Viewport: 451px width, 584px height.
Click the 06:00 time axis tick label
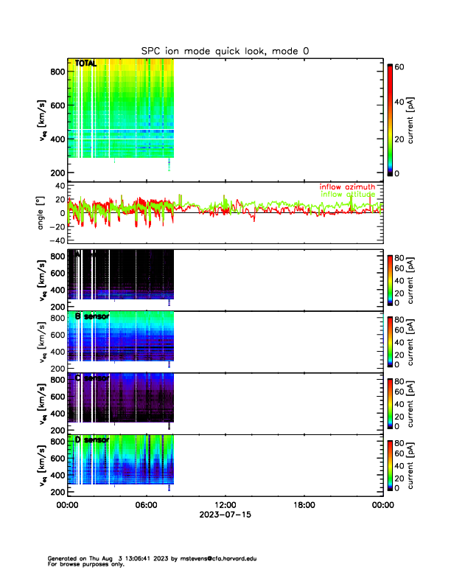pos(146,505)
